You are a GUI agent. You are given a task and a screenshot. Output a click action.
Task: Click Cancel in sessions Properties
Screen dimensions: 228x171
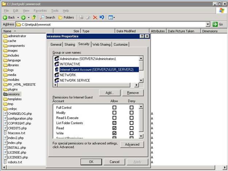(114, 162)
